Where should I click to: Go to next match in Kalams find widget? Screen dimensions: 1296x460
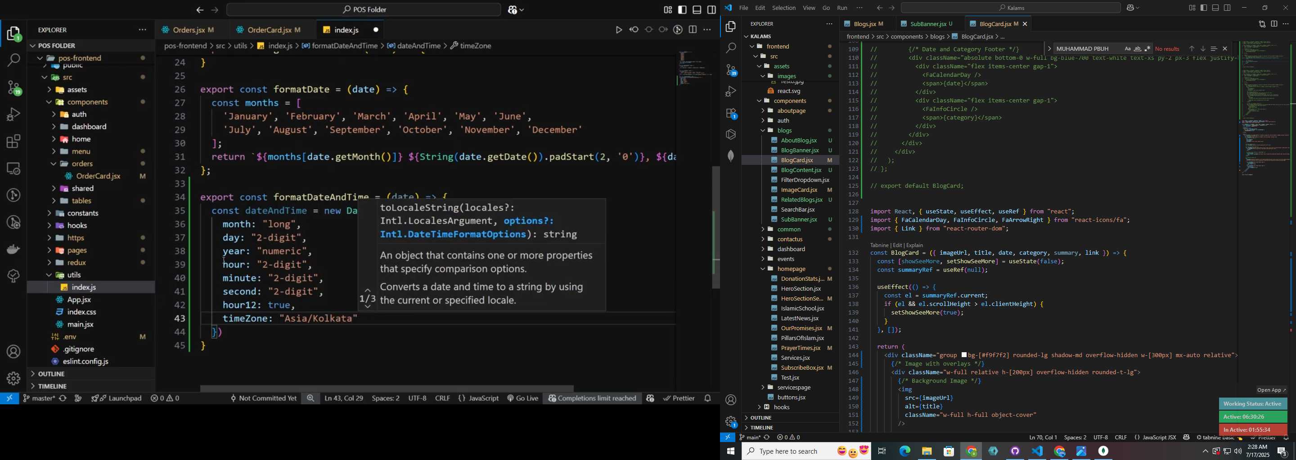(1203, 49)
